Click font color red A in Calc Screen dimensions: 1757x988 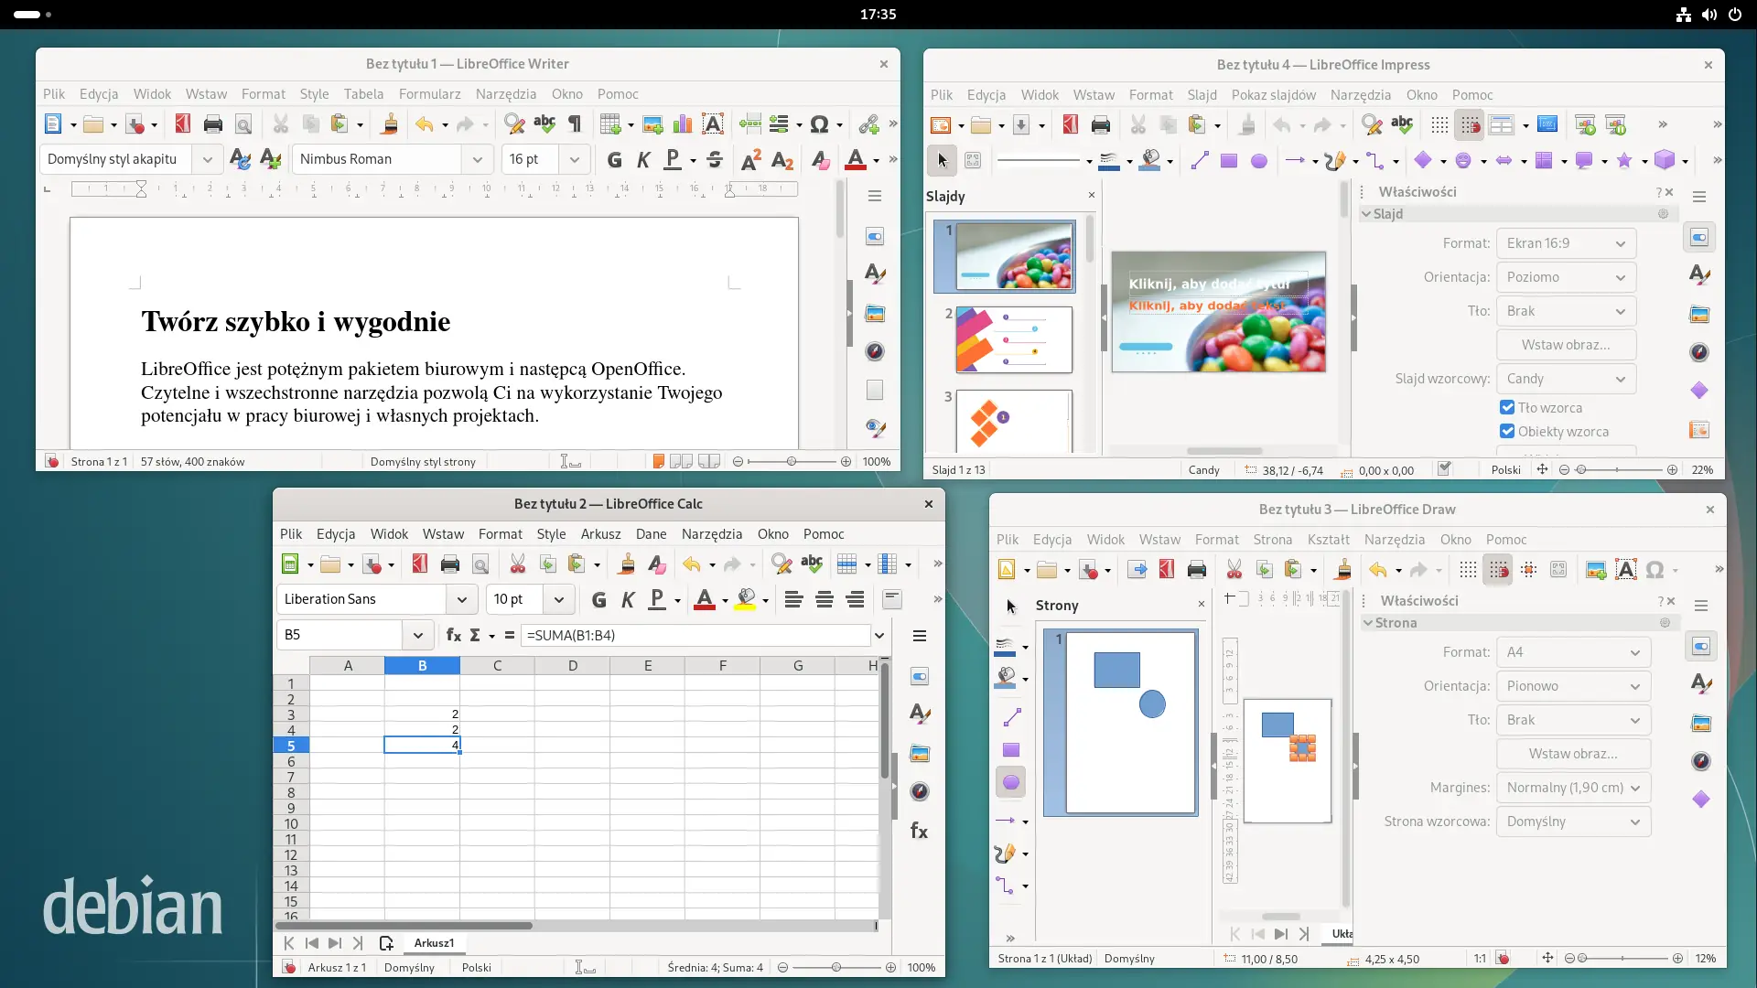704,600
